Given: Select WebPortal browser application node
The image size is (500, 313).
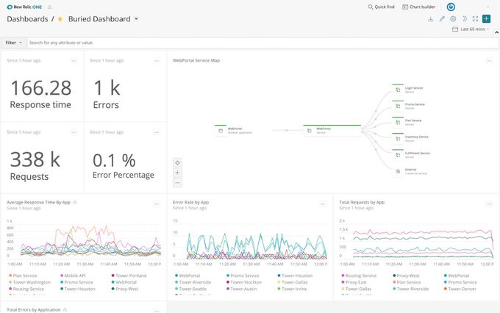Looking at the screenshot, I should [234, 130].
